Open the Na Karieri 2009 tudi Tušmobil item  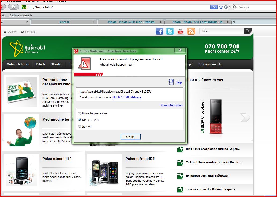(x=207, y=176)
